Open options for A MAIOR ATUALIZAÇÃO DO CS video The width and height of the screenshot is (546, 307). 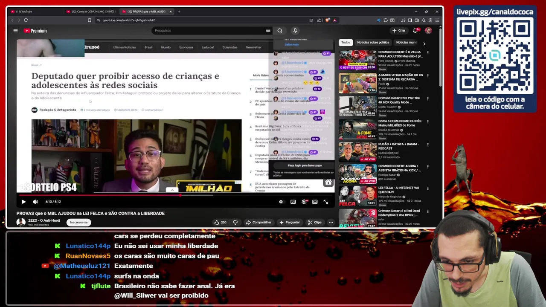pos(428,76)
